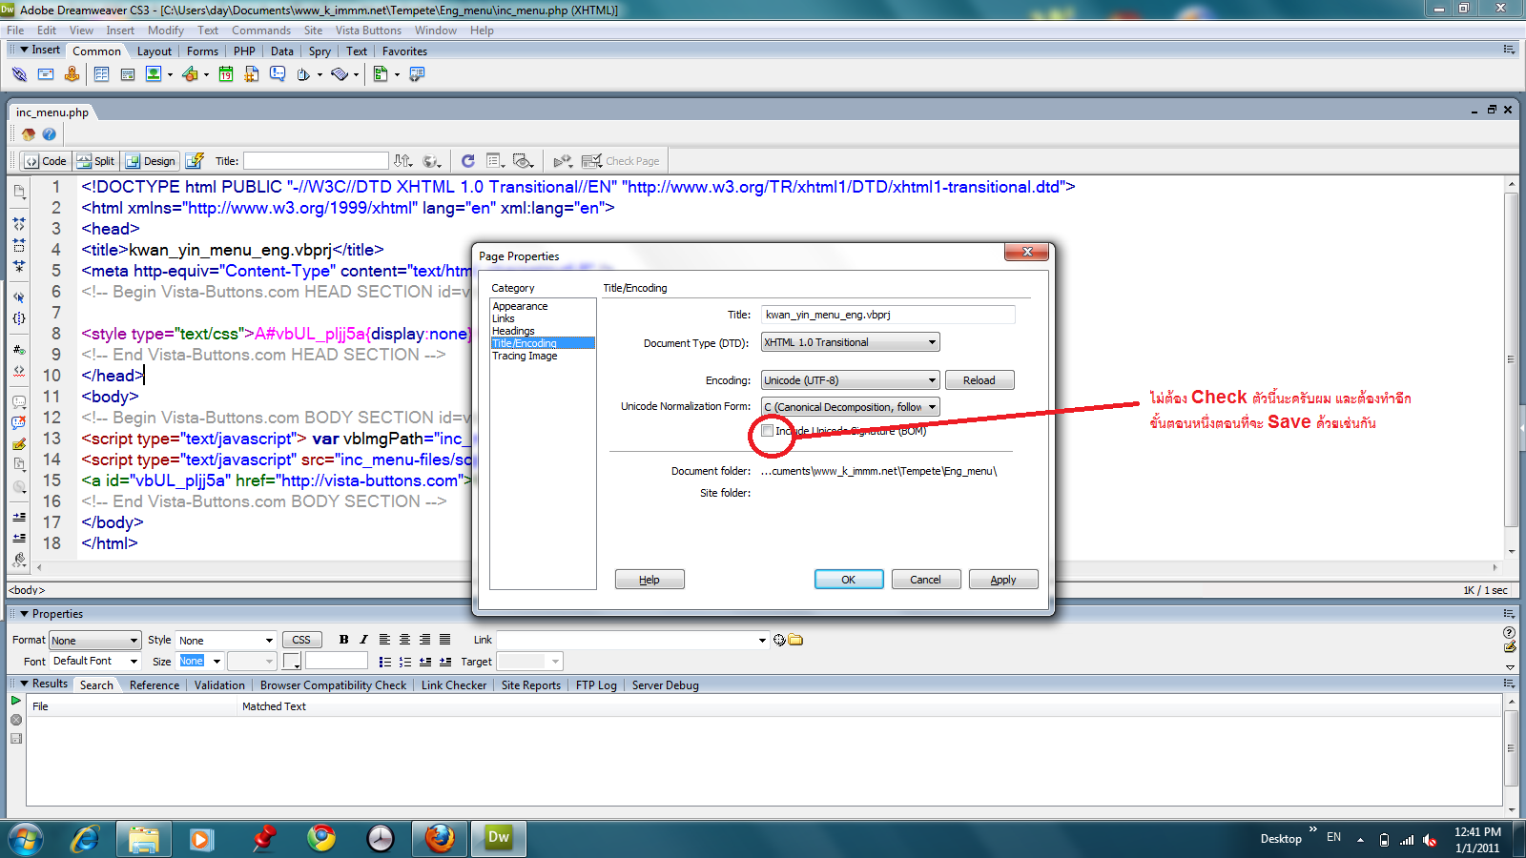Open the Font dropdown
Viewport: 1526px width, 858px height.
pos(95,662)
